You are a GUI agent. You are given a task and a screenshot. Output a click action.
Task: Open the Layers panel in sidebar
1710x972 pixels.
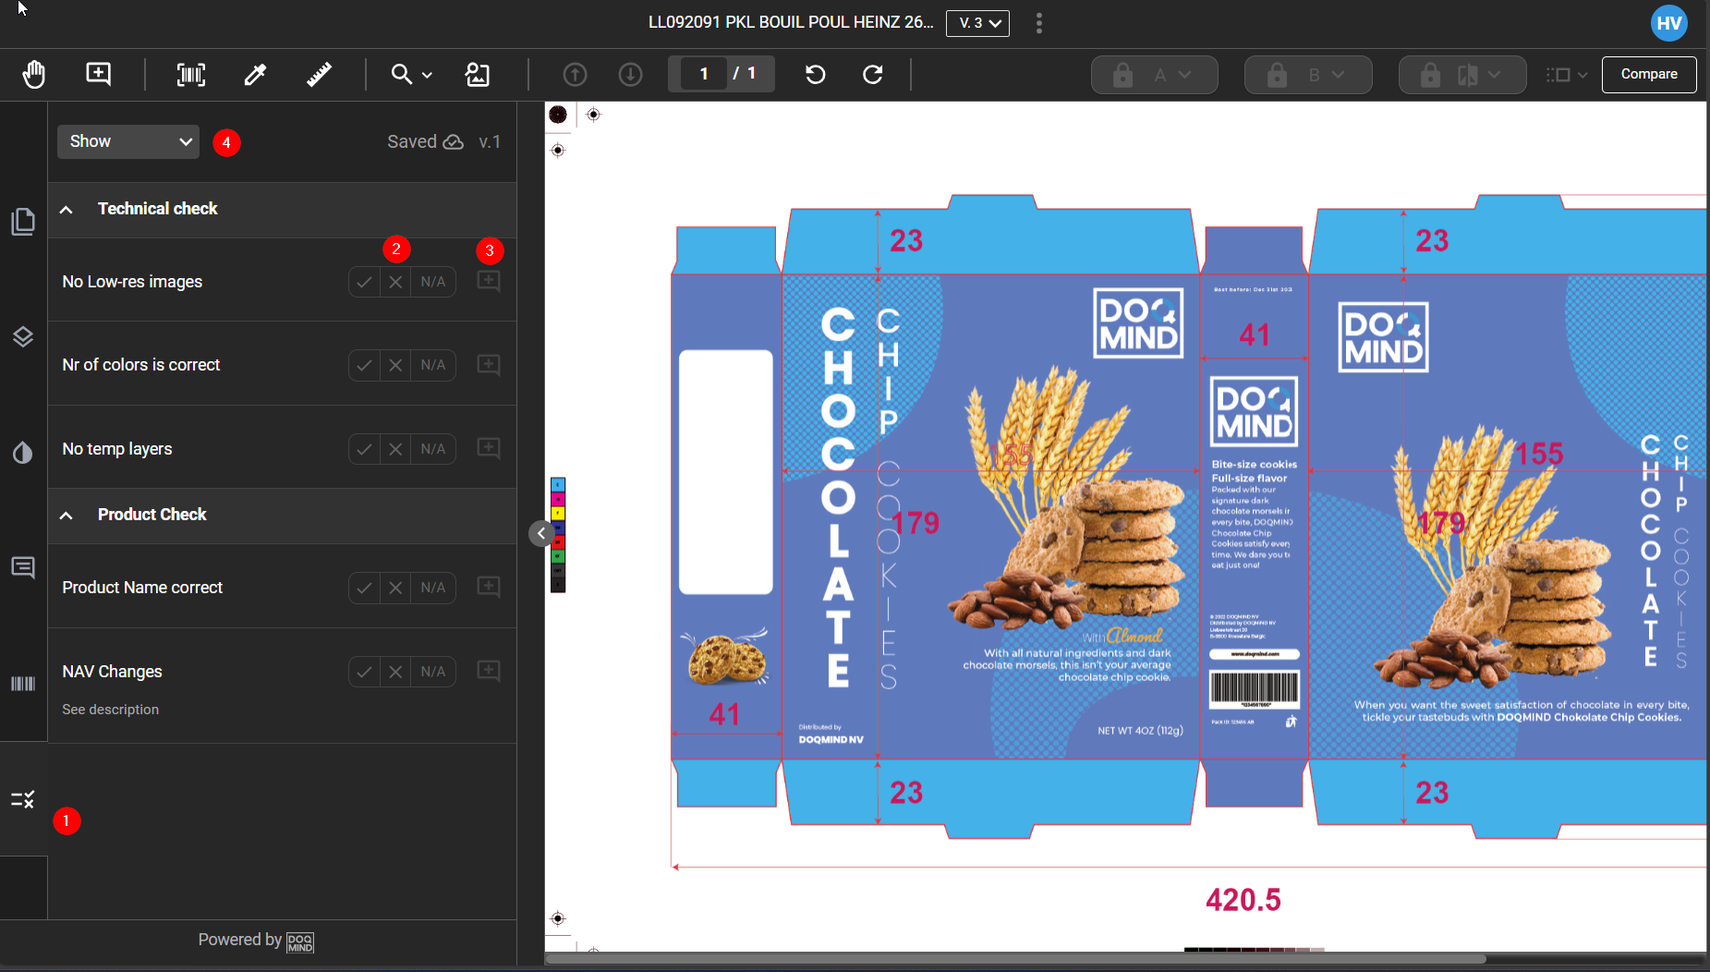(23, 337)
